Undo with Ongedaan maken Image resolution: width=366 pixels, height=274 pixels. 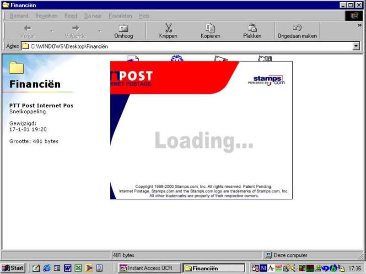(x=297, y=31)
